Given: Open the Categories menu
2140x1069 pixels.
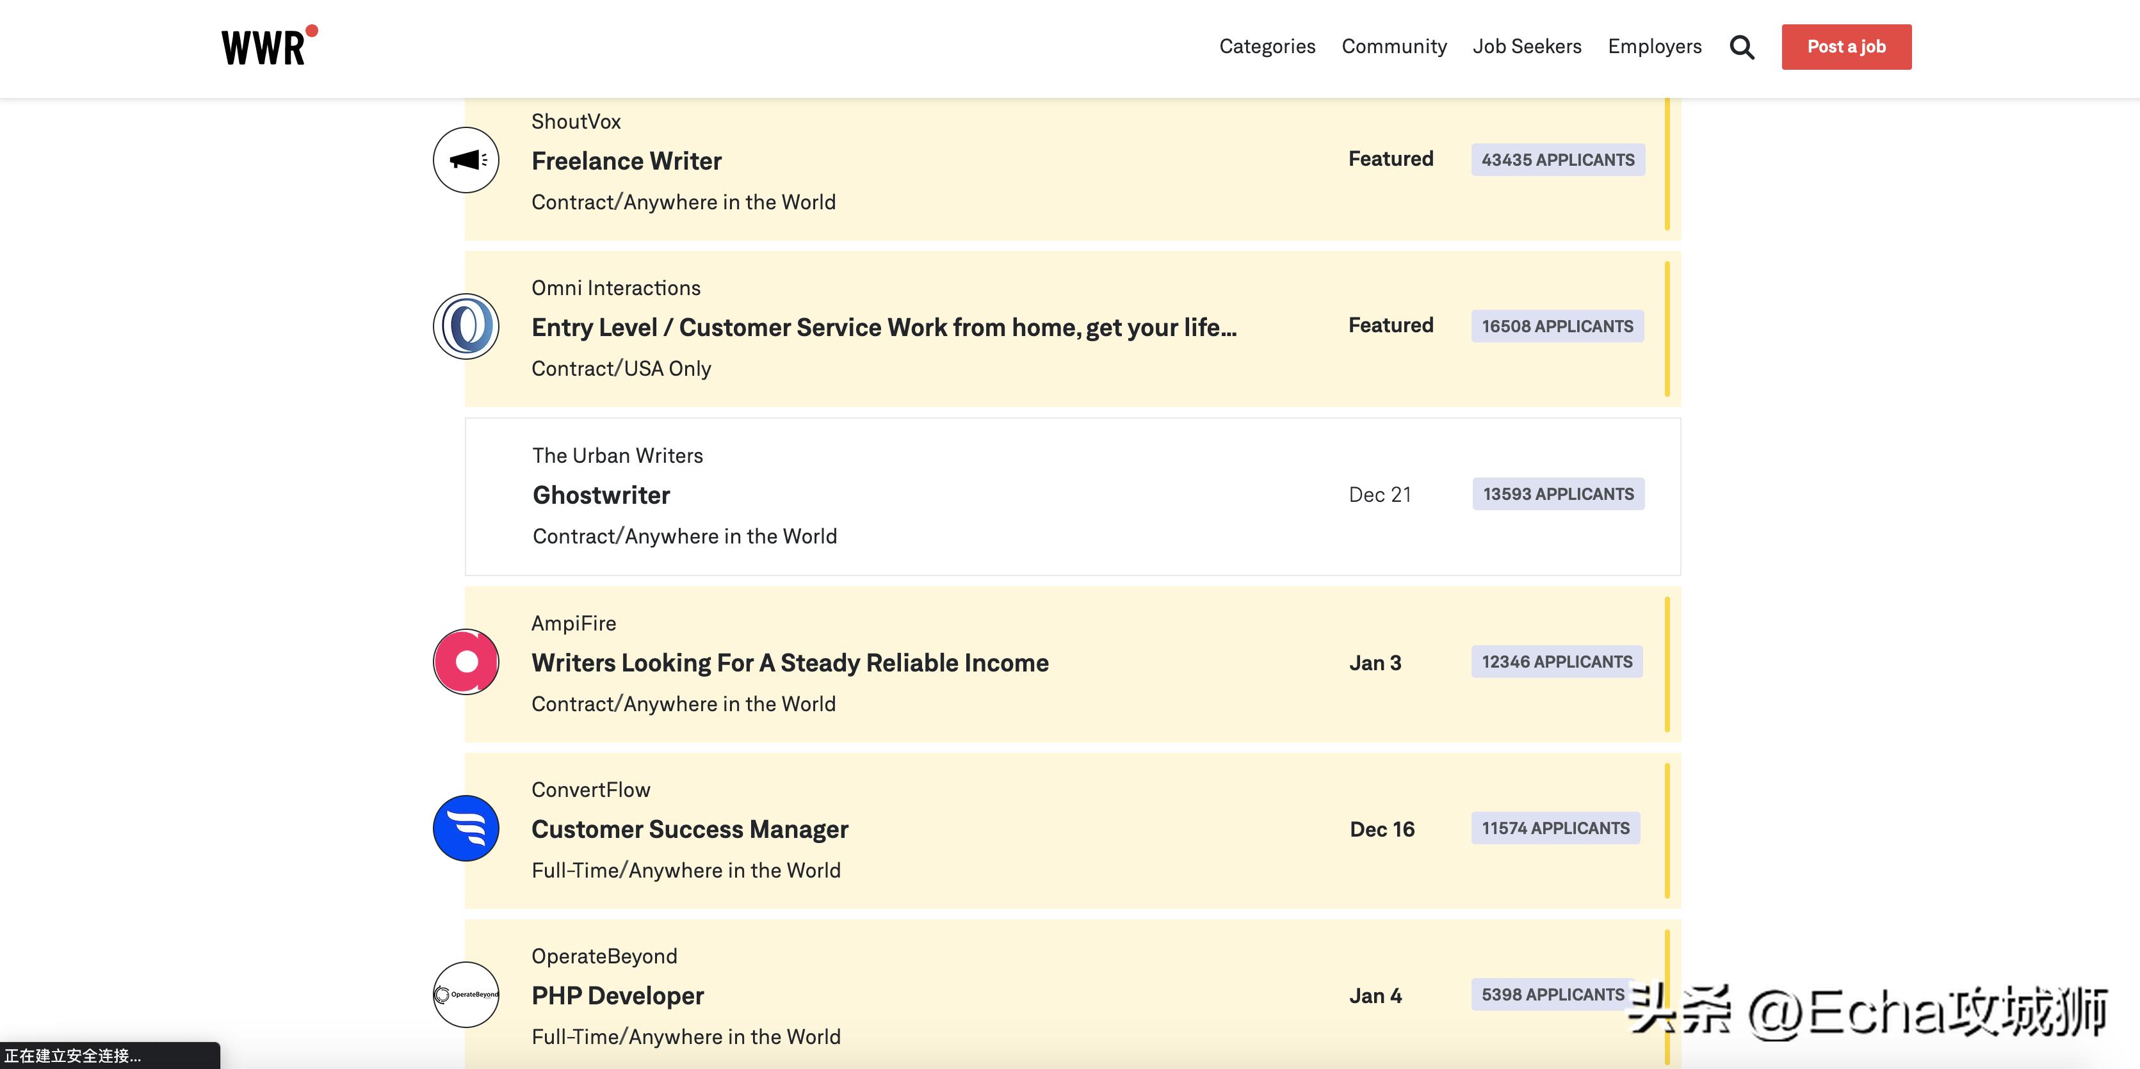Looking at the screenshot, I should click(1267, 47).
